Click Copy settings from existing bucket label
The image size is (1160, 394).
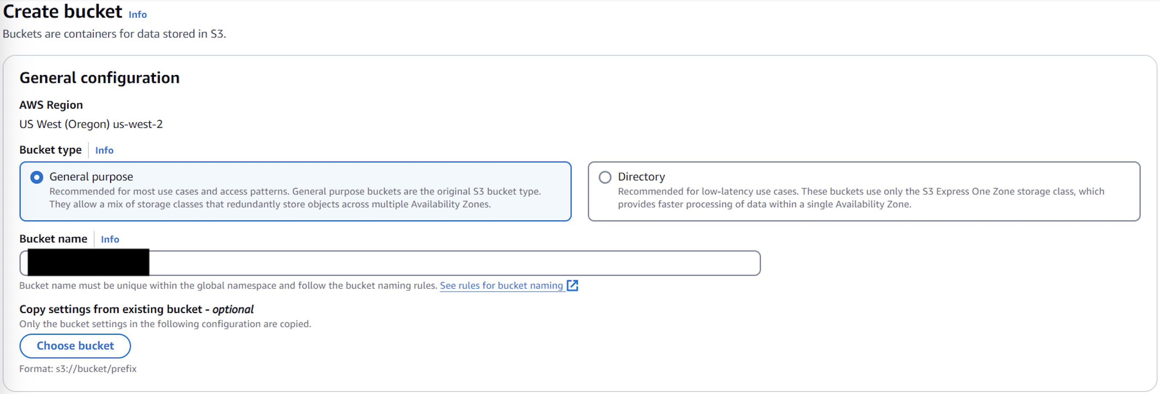[136, 310]
